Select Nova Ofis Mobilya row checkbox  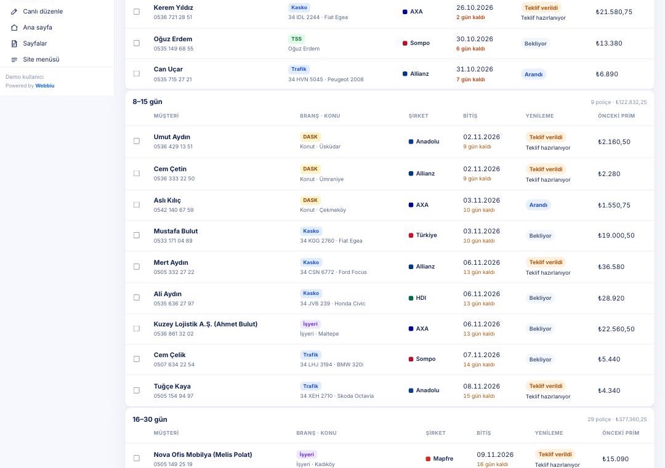(137, 459)
